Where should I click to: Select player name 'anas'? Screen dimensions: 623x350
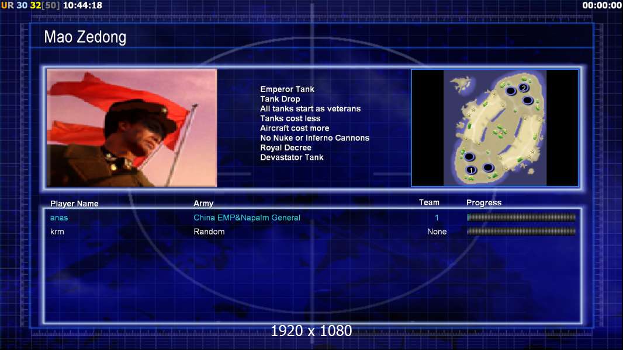pyautogui.click(x=59, y=218)
